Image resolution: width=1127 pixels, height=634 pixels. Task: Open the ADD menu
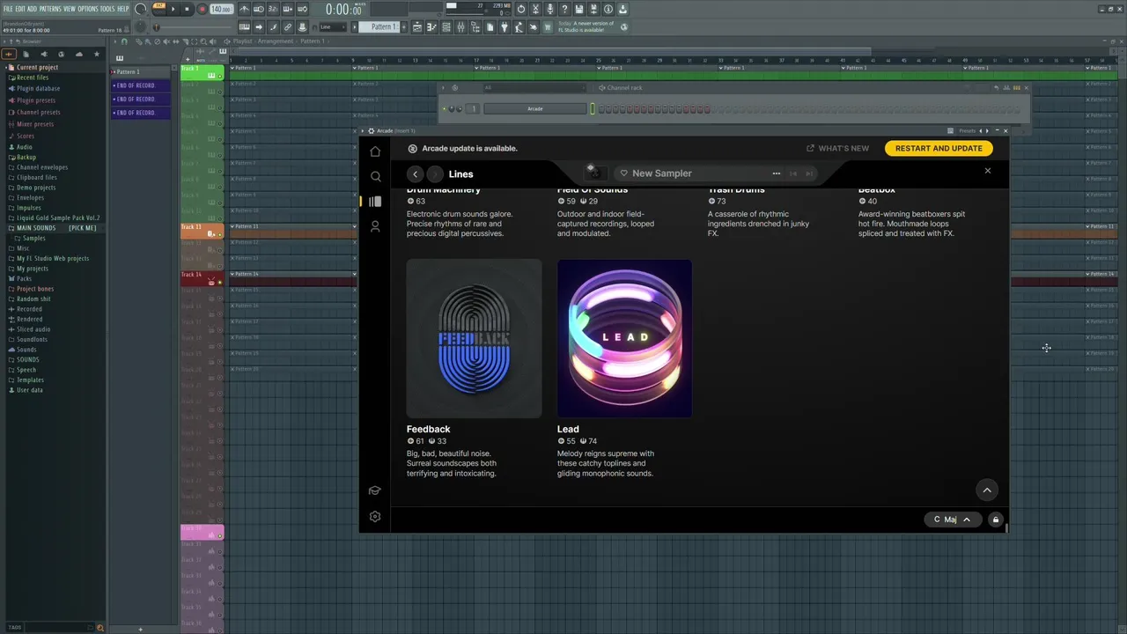pos(33,9)
